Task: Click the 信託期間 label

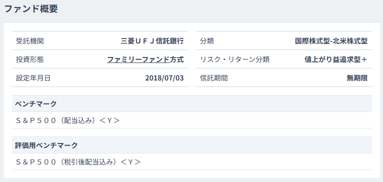Action: (x=214, y=78)
